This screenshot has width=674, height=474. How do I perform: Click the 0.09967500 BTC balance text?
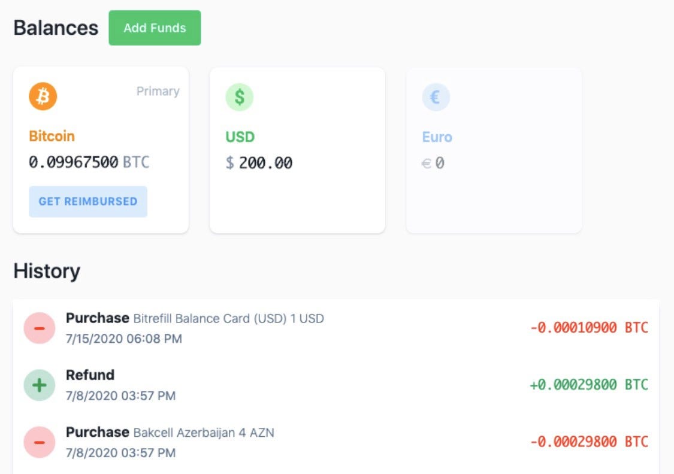pos(90,162)
